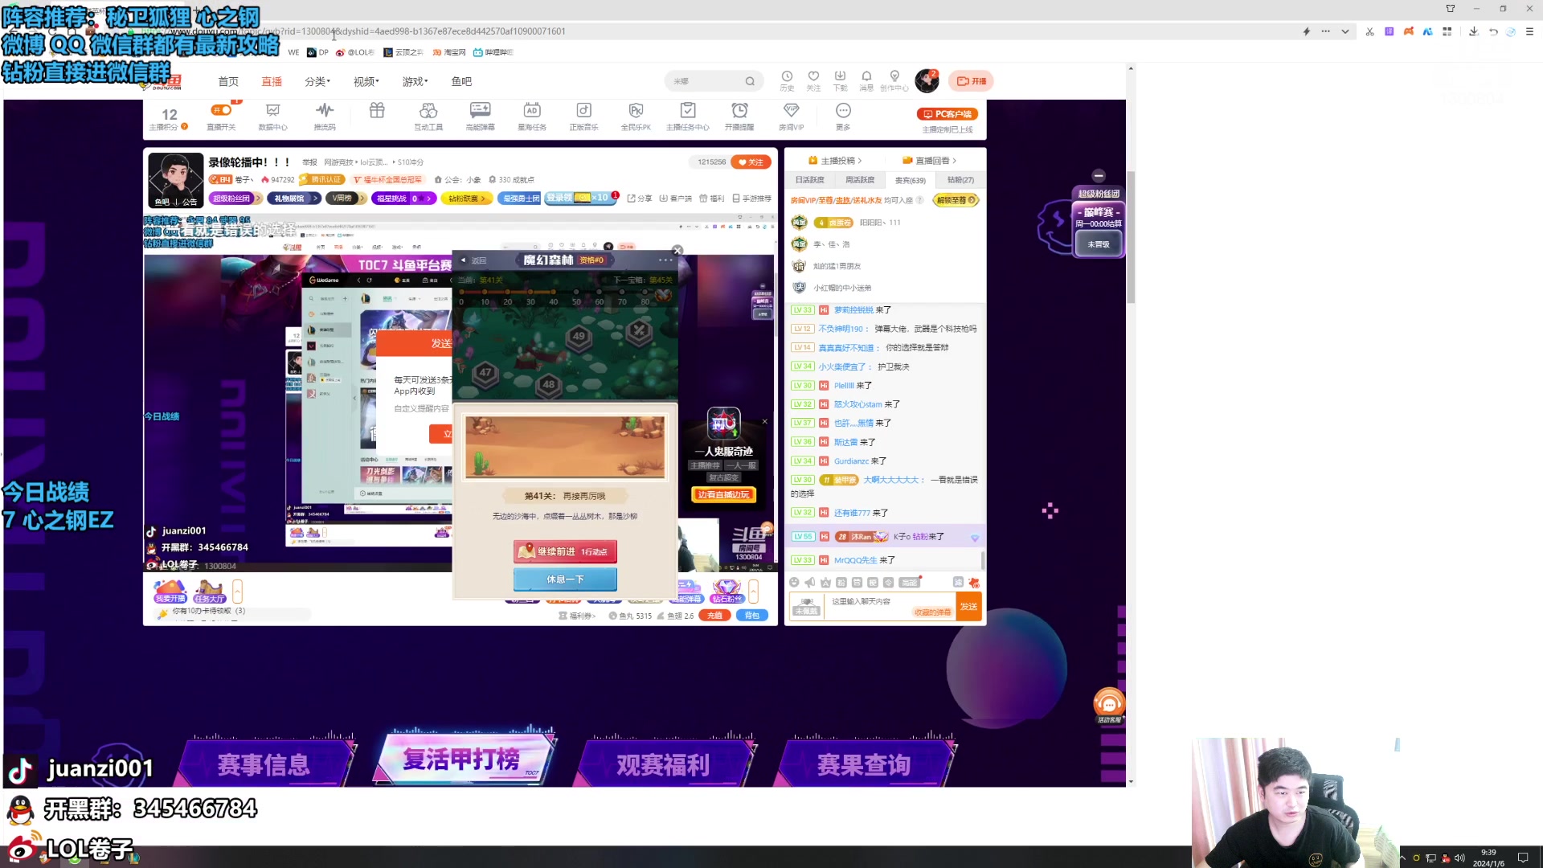Screen dimensions: 1543x868
Task: Open the emoji picker beside chat input
Action: tap(796, 583)
